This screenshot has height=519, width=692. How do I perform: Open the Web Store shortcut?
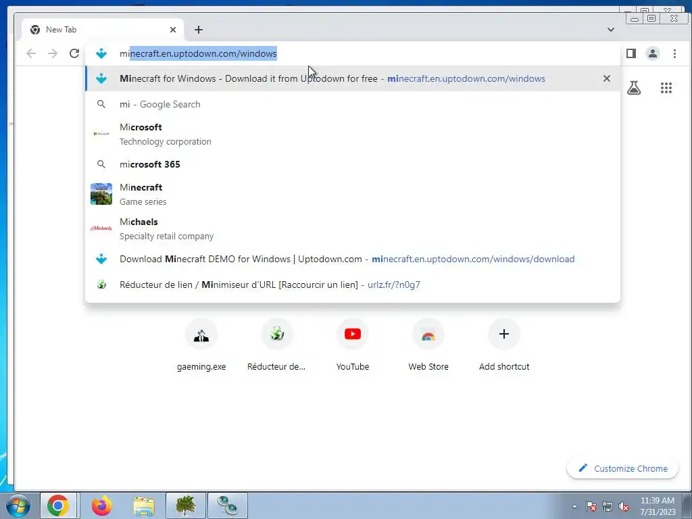(x=428, y=345)
